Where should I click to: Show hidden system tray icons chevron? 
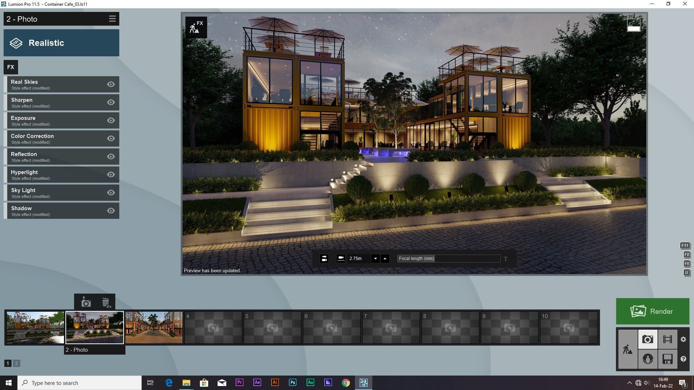click(629, 383)
